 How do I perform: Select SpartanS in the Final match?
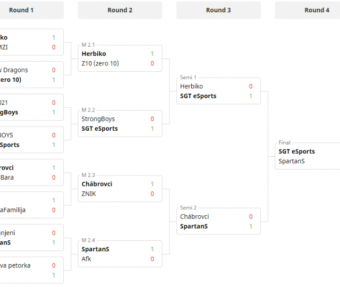click(x=292, y=161)
